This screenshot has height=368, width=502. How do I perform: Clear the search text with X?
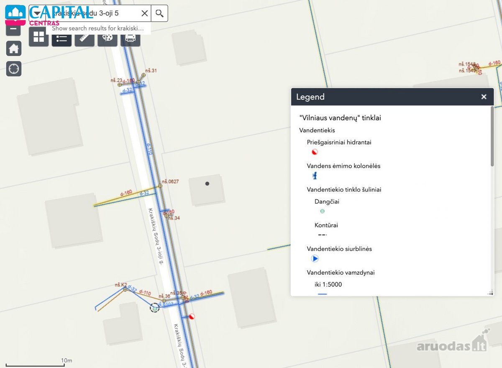144,13
